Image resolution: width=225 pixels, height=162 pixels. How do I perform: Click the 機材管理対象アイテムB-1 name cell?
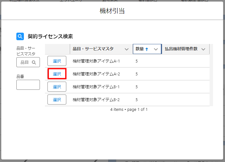coord(96,87)
